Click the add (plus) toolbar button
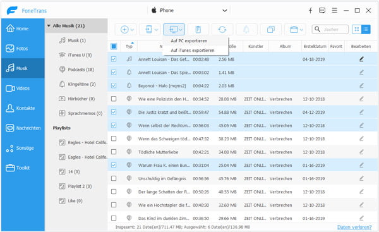 click(124, 30)
